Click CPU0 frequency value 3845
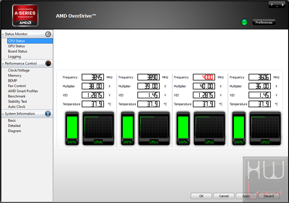 (x=93, y=77)
